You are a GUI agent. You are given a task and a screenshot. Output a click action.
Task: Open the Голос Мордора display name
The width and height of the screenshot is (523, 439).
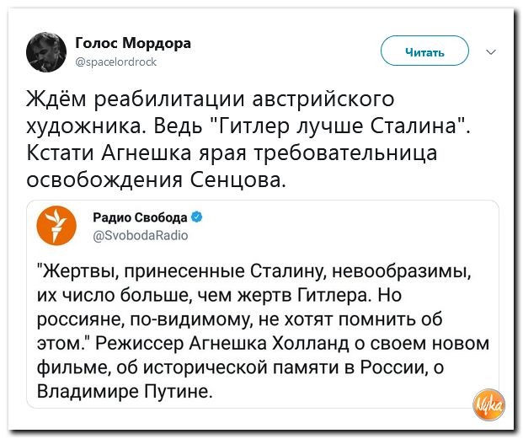(x=132, y=43)
